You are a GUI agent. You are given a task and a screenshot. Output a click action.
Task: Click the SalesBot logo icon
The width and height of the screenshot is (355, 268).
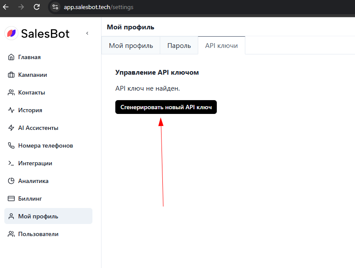[11, 34]
